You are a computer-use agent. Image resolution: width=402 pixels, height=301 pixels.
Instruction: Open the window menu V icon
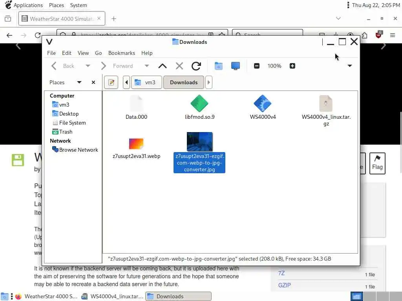pyautogui.click(x=49, y=42)
